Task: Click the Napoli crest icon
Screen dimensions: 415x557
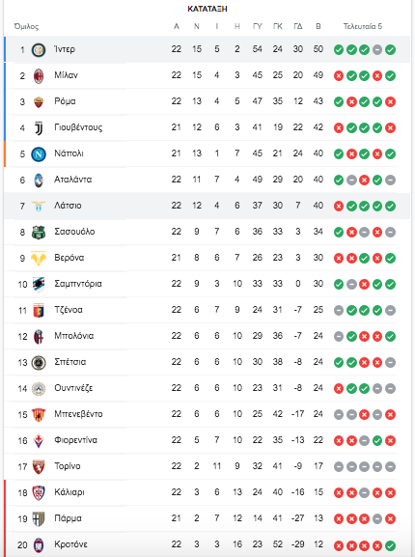Action: [x=39, y=154]
